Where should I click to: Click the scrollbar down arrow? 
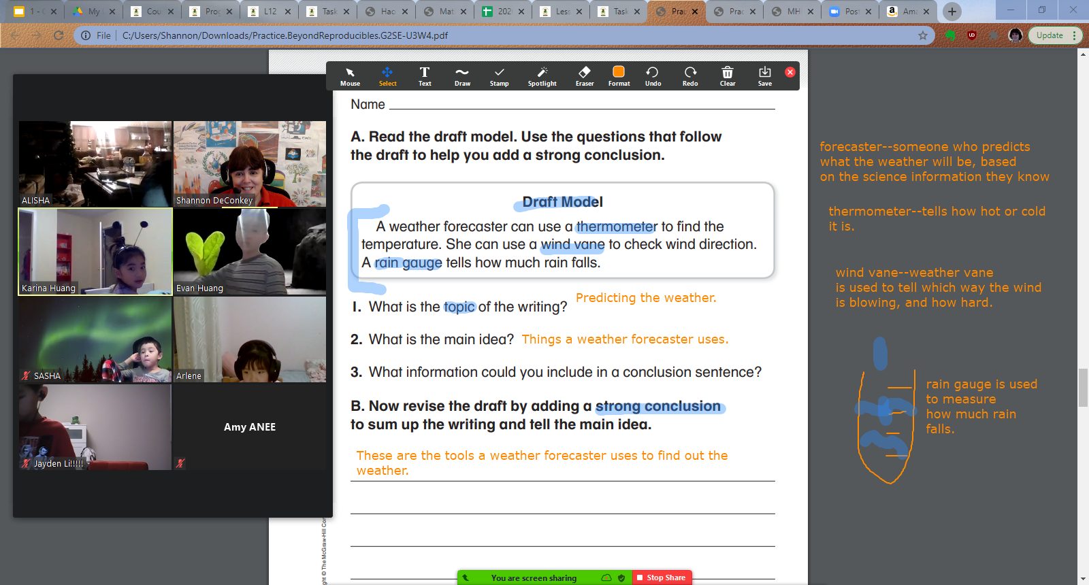1083,580
